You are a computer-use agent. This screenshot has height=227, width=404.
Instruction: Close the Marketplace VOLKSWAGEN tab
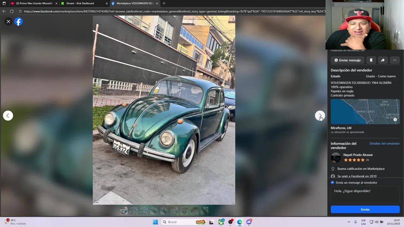coord(157,3)
